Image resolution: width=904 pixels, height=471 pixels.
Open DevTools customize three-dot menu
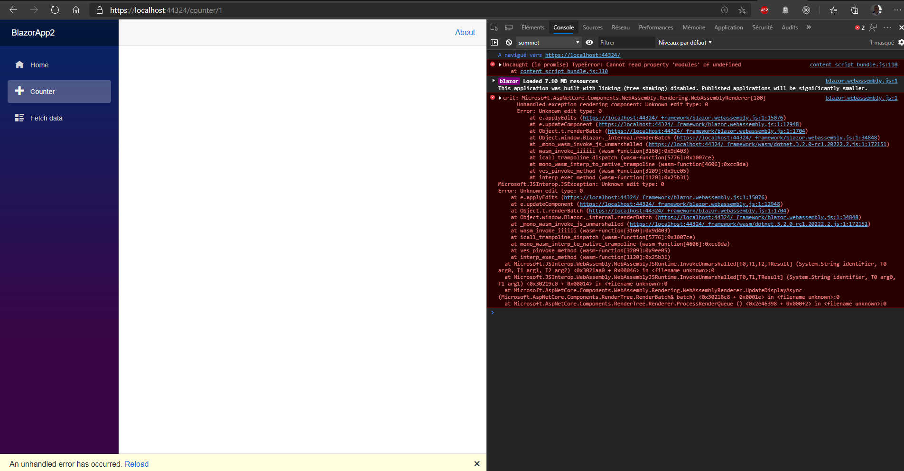[887, 28]
